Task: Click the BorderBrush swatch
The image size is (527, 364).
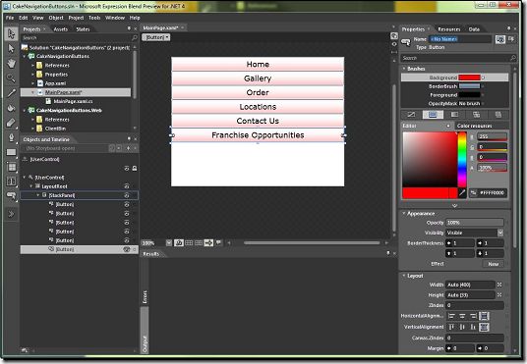Action: click(469, 86)
